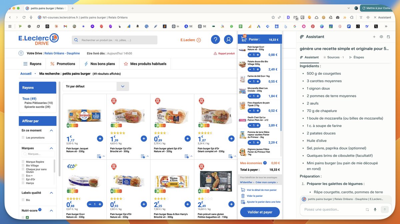
Task: Open Amazon bookmark icon
Action: tap(137, 26)
